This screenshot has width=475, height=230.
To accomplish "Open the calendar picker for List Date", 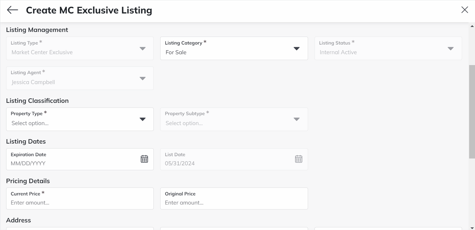I will click(x=298, y=159).
